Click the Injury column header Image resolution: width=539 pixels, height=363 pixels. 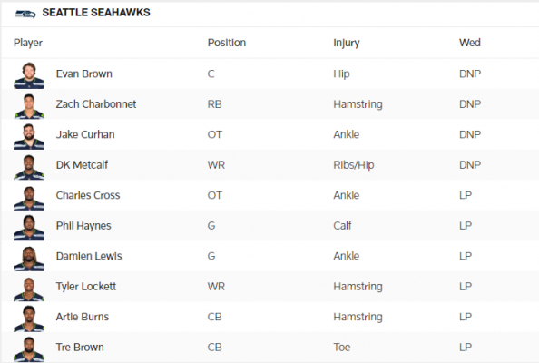(346, 43)
